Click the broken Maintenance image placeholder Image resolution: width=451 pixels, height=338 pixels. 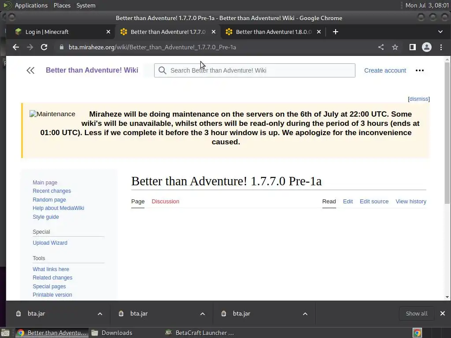[x=52, y=114]
